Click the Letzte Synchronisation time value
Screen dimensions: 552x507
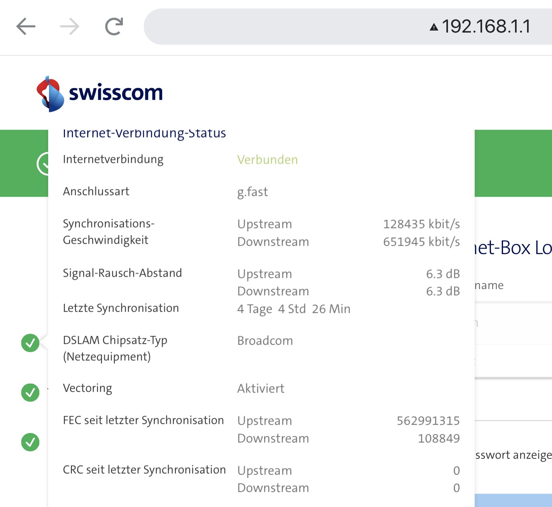(x=293, y=309)
